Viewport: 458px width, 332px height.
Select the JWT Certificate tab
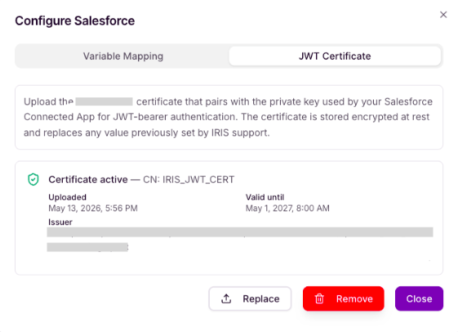click(335, 56)
